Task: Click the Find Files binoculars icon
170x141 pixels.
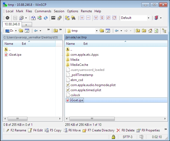Action: [x=73, y=18]
